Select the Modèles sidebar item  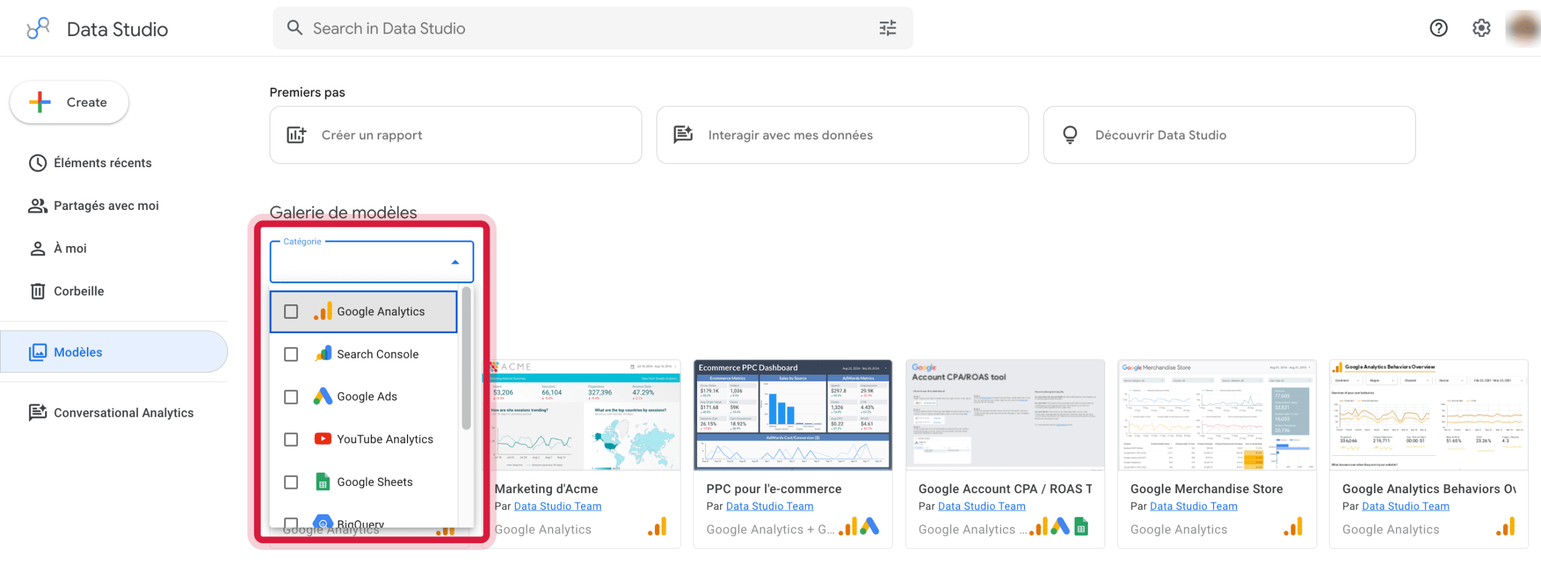(114, 352)
